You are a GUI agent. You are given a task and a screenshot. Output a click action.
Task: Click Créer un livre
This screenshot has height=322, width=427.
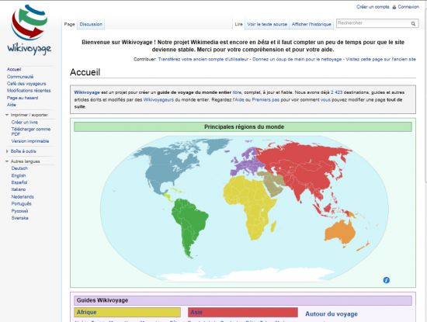[25, 123]
